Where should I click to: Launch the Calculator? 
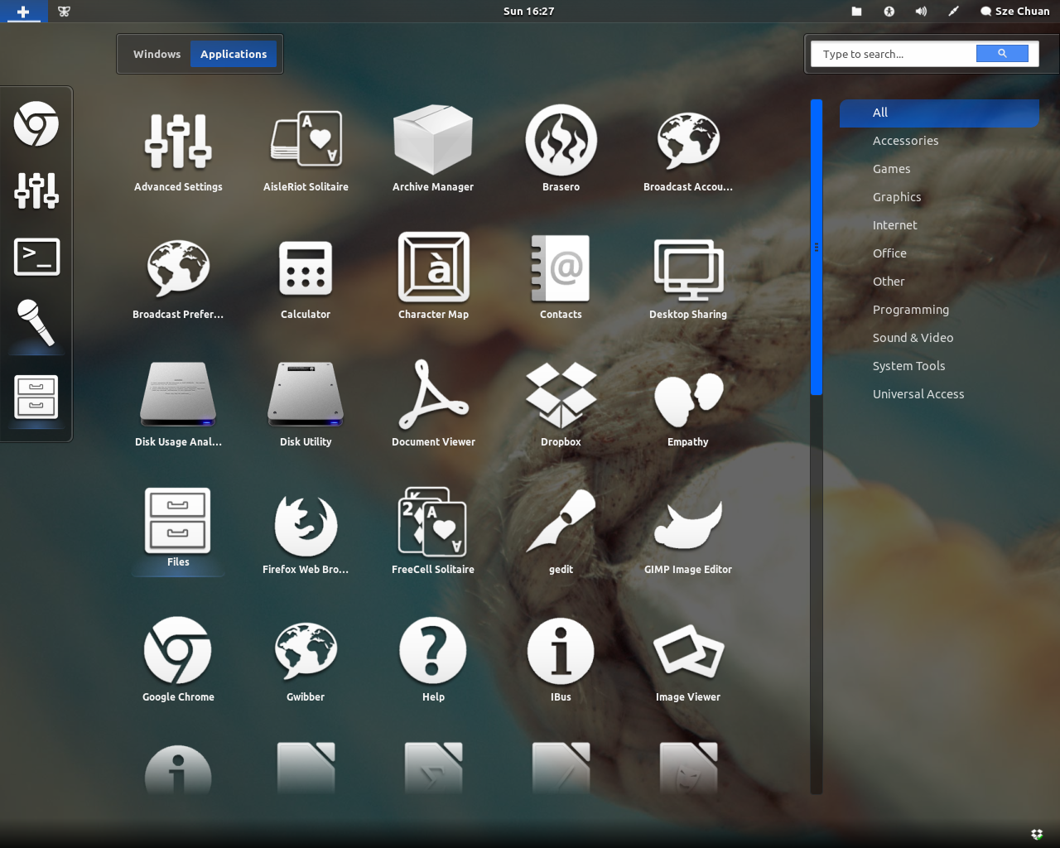point(306,277)
